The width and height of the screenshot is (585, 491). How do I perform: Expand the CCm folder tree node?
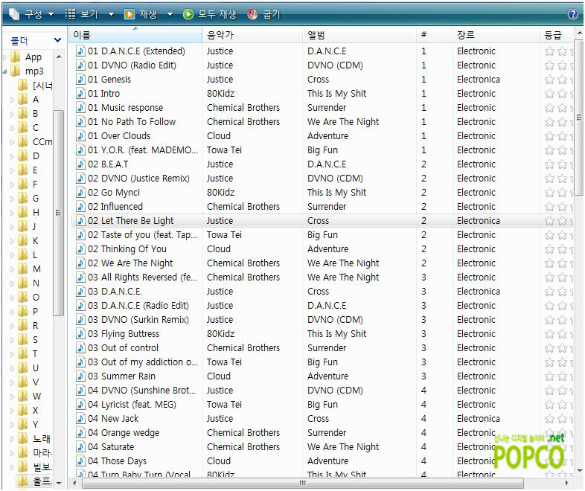point(12,142)
